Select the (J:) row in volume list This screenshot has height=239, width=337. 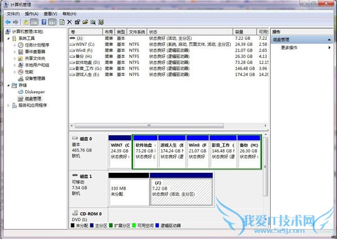click(168, 39)
